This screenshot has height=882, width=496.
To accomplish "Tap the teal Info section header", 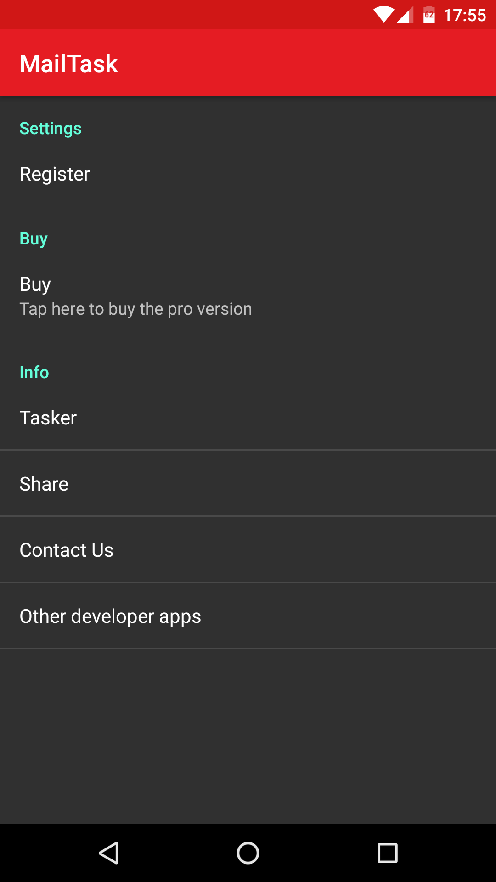I will pyautogui.click(x=34, y=372).
